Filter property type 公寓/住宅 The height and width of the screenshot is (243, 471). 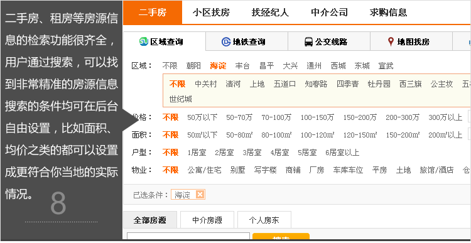pyautogui.click(x=204, y=170)
